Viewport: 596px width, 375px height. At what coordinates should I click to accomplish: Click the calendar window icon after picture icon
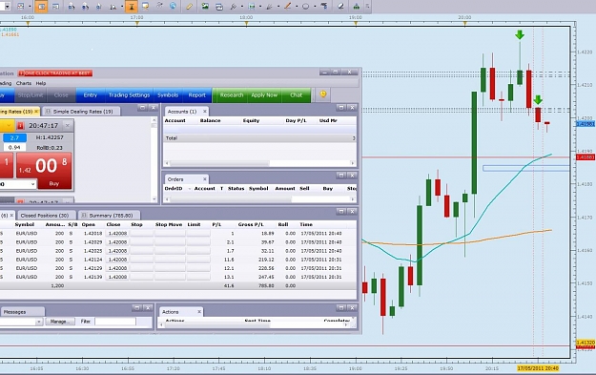click(219, 6)
